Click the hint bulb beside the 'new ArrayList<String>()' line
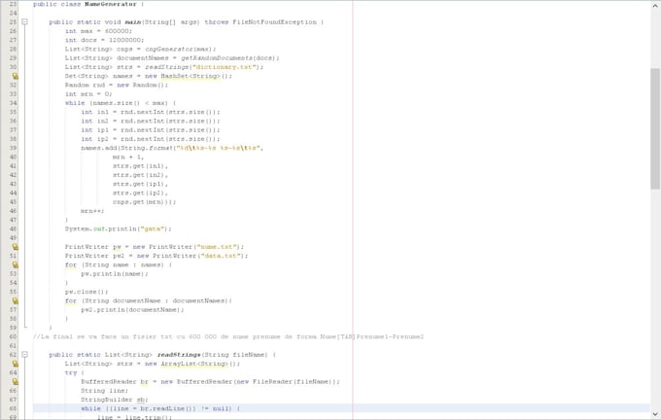The width and height of the screenshot is (661, 420). coord(16,364)
